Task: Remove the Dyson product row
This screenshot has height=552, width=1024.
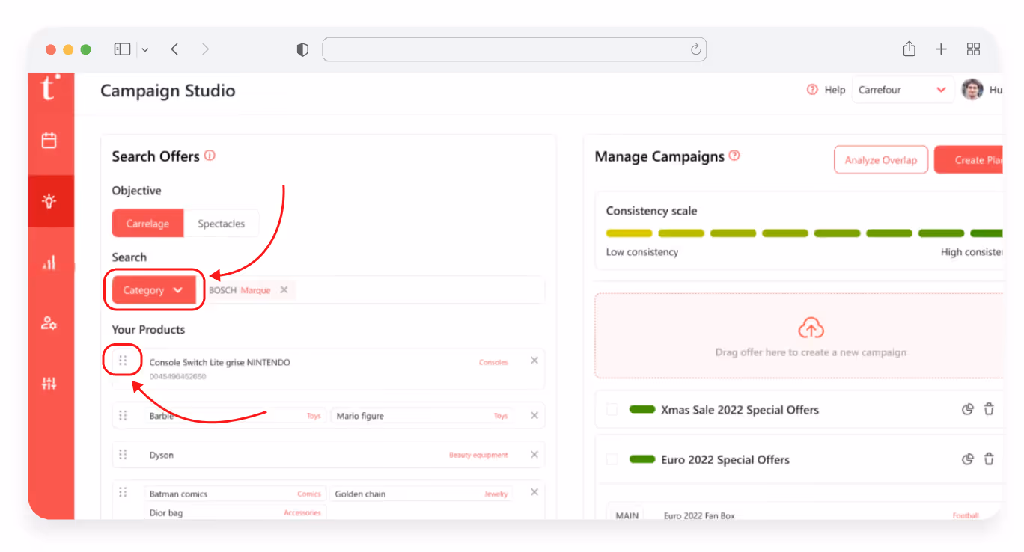Action: [534, 455]
